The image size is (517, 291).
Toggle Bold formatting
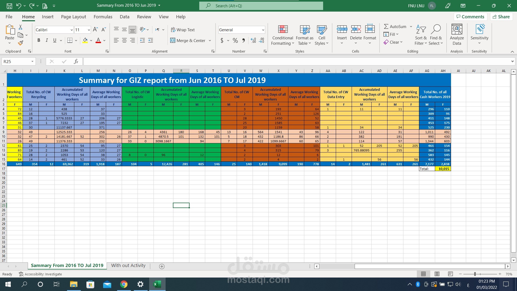pyautogui.click(x=39, y=40)
